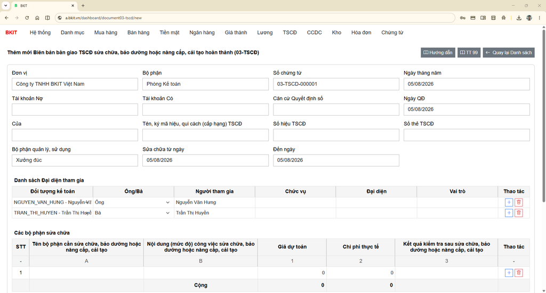Click the Ngày QĐ date field
The height and width of the screenshot is (293, 546).
[x=467, y=109]
